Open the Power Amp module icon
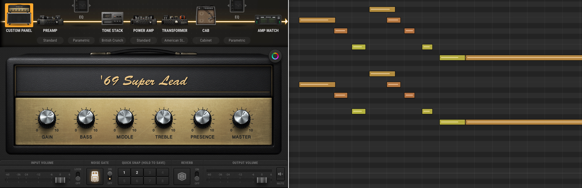Viewport: 582px width, 188px height. point(143,21)
